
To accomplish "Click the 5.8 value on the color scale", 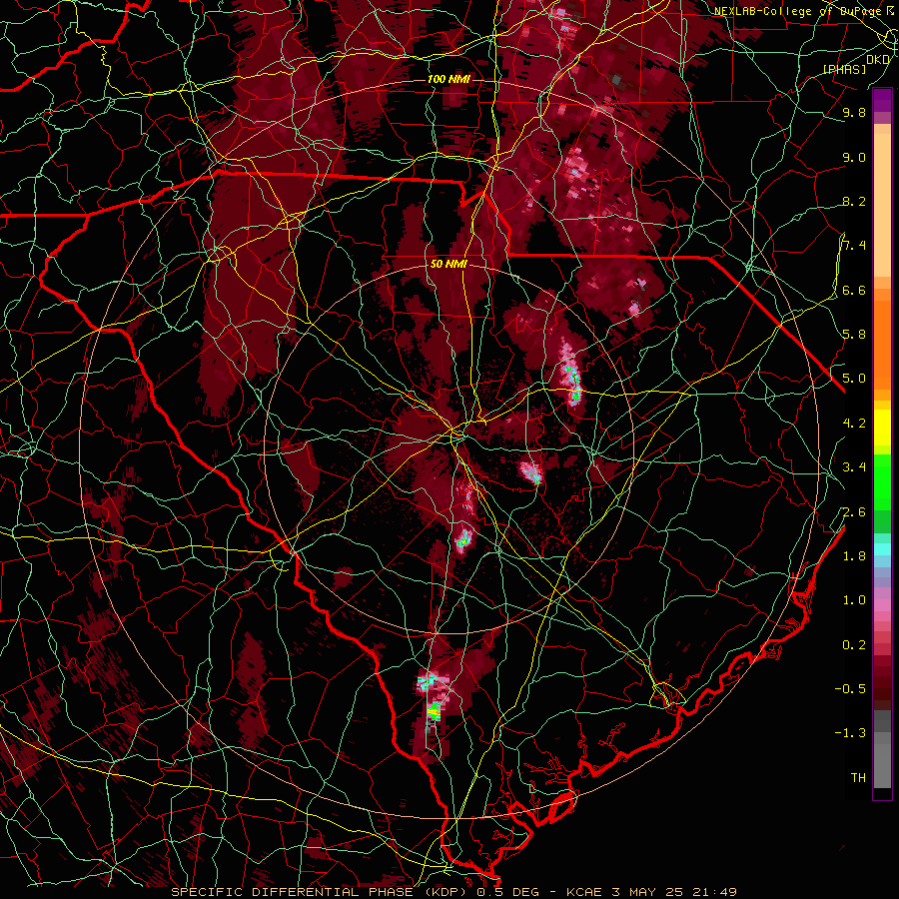I will (x=854, y=334).
